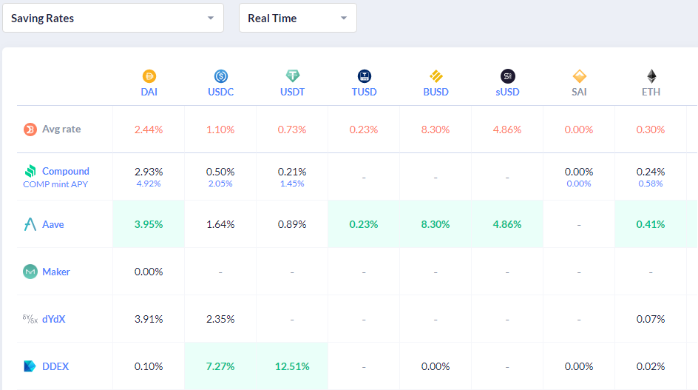
Task: Select the BUSD column header label
Action: coord(436,92)
